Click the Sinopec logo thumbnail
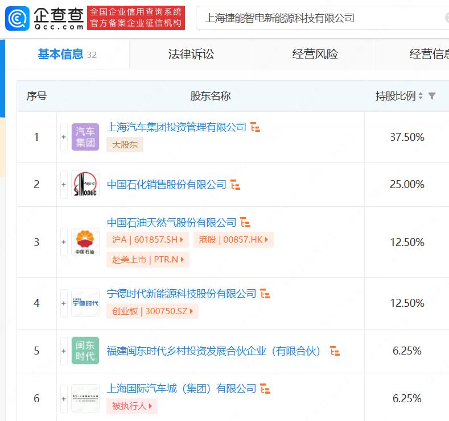The image size is (449, 421). click(x=85, y=184)
